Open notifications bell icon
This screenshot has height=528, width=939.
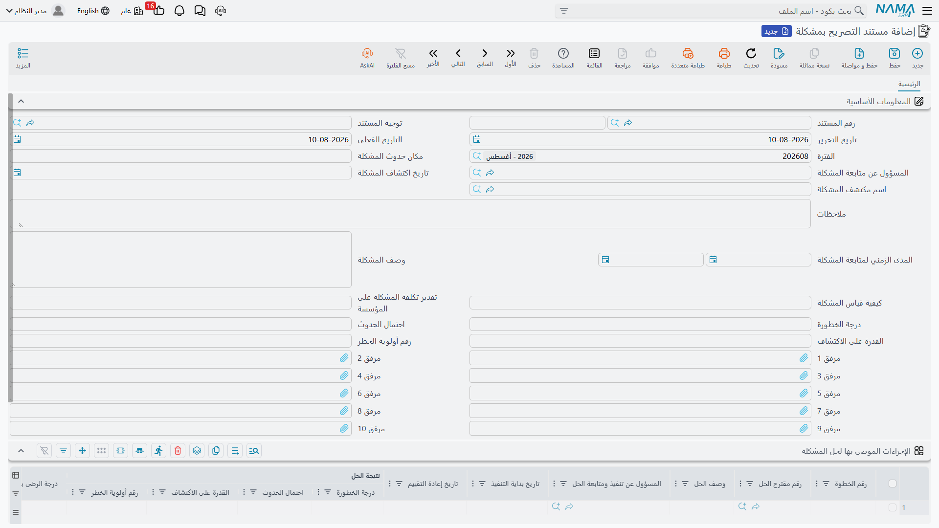[179, 11]
